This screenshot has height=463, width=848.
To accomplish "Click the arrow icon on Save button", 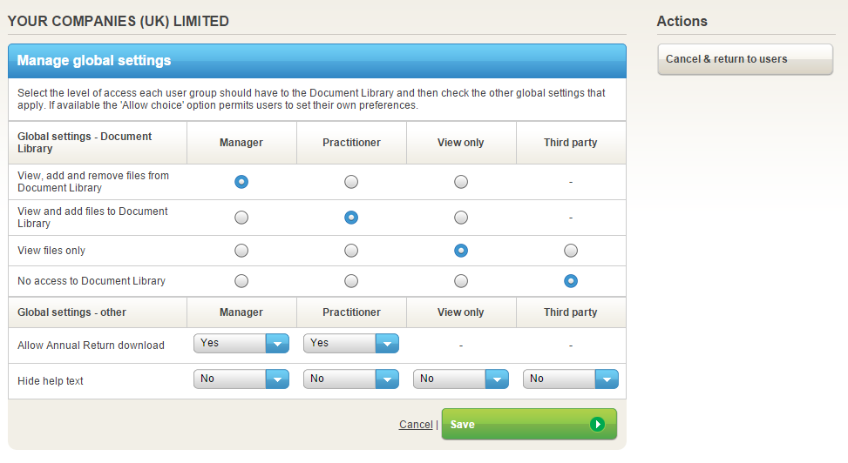I will pyautogui.click(x=597, y=425).
